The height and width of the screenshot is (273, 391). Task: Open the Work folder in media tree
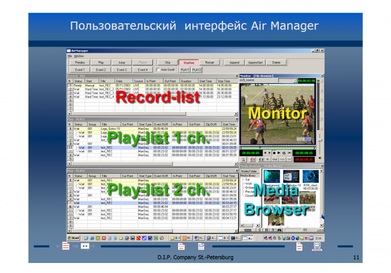click(248, 183)
